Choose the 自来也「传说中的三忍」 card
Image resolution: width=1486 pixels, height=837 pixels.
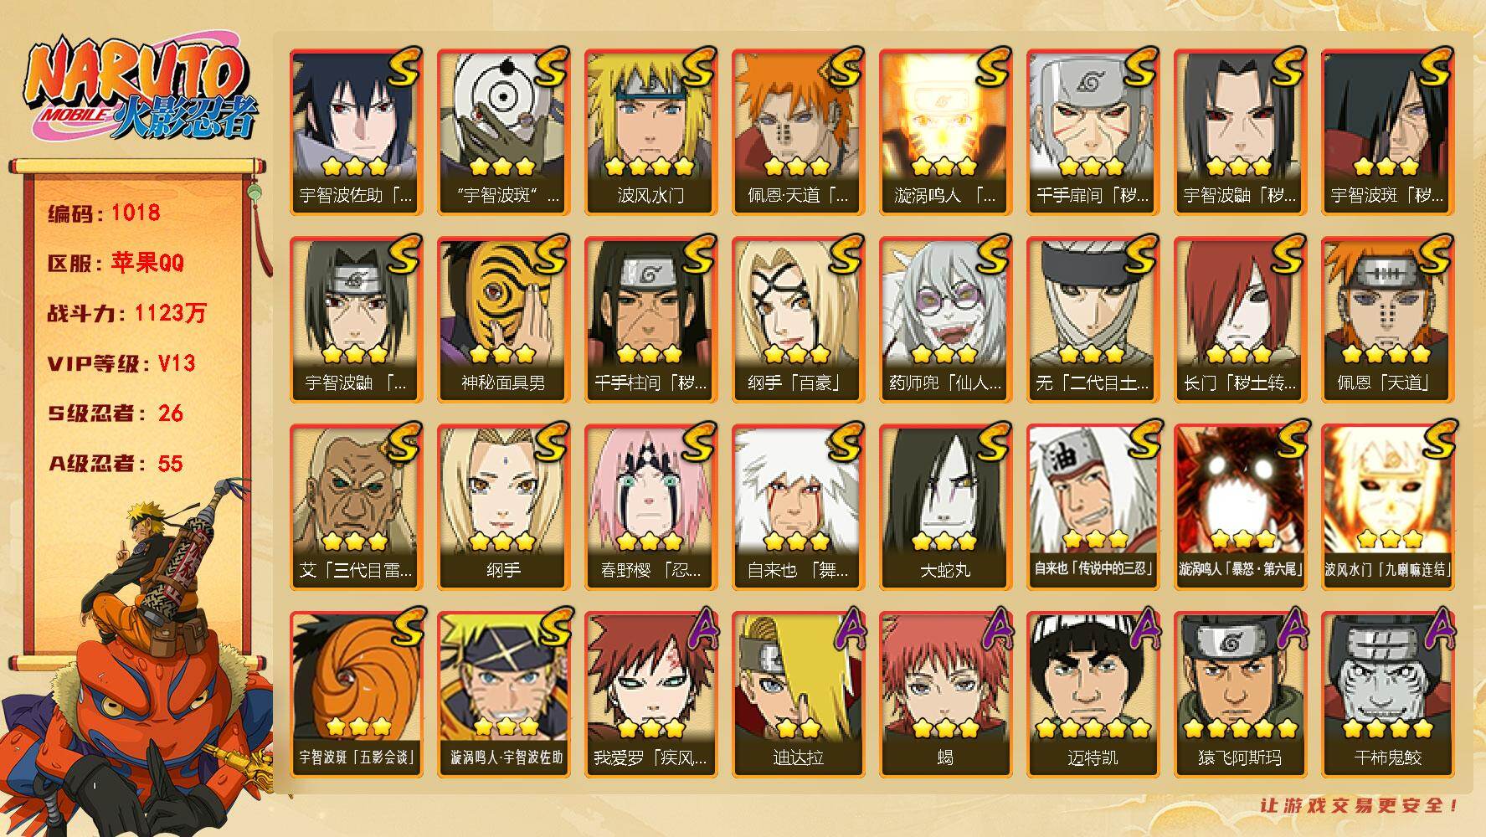1093,507
